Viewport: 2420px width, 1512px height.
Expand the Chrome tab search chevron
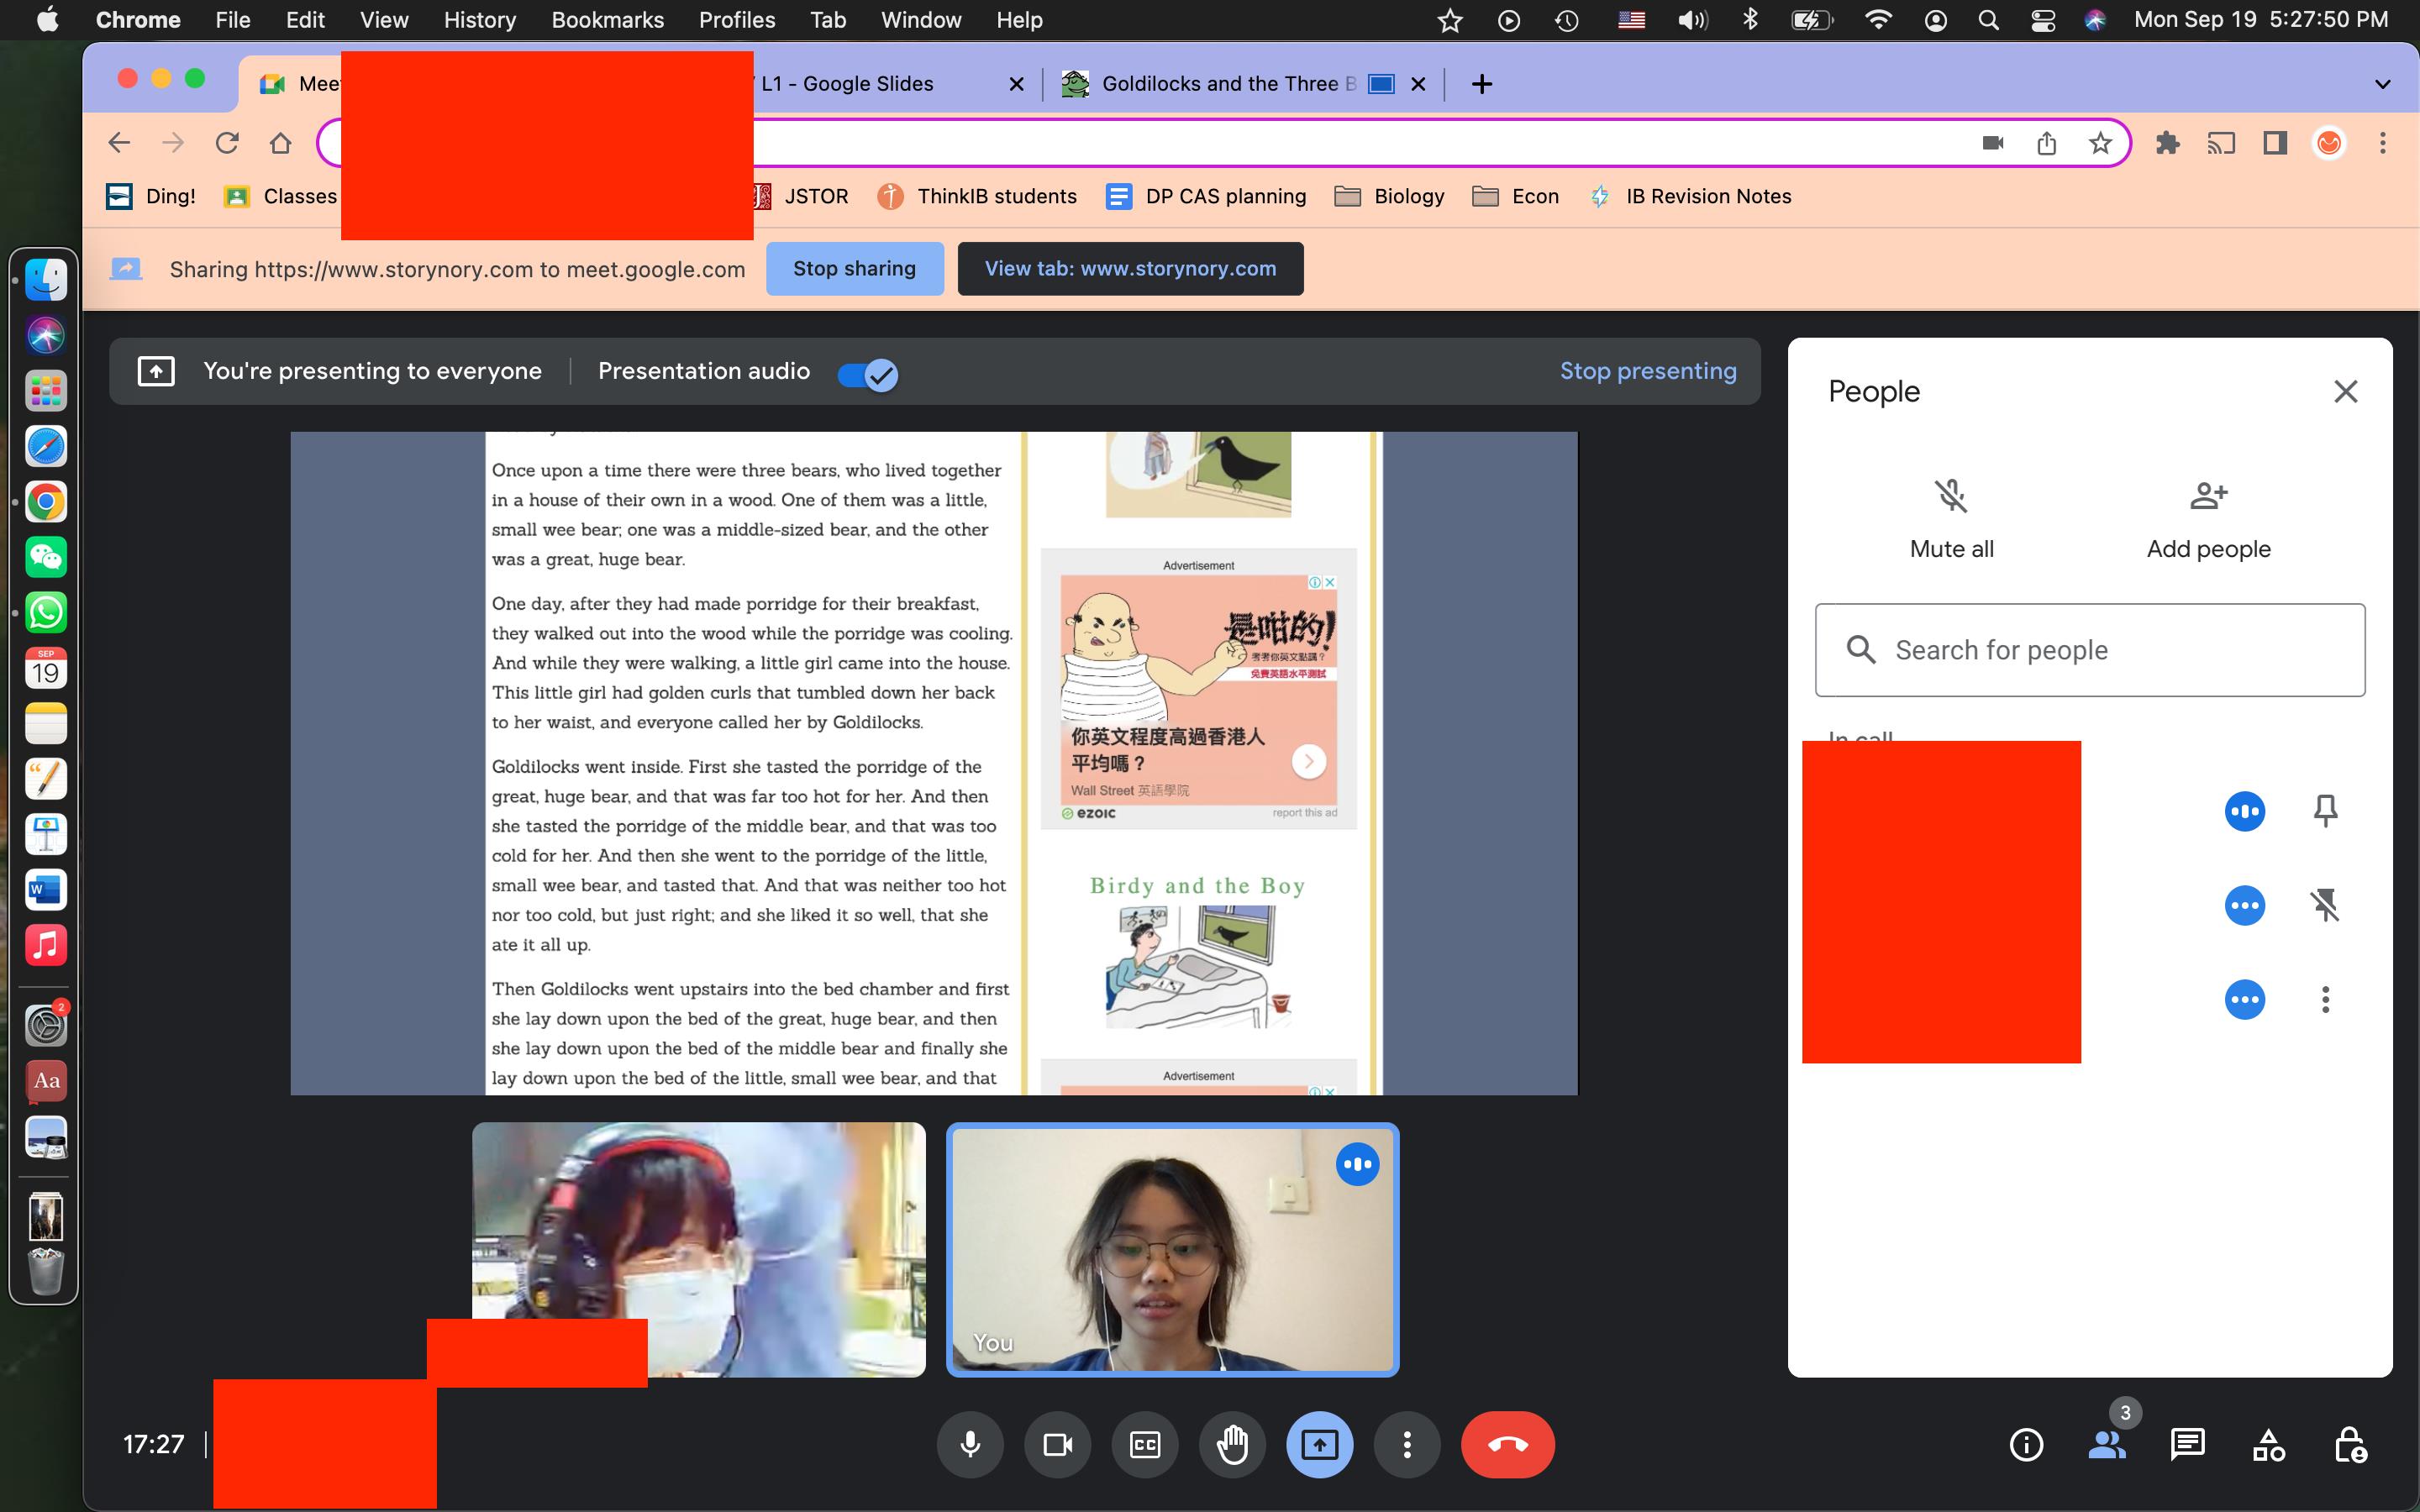2382,84
